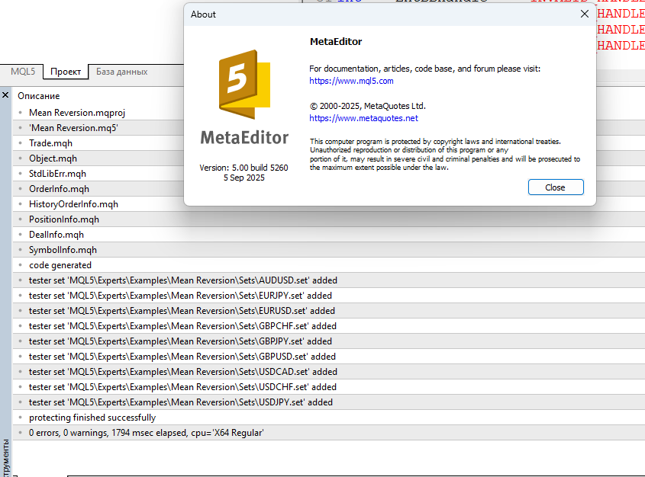Click the X in the About title bar
This screenshot has width=645, height=477.
coord(584,14)
